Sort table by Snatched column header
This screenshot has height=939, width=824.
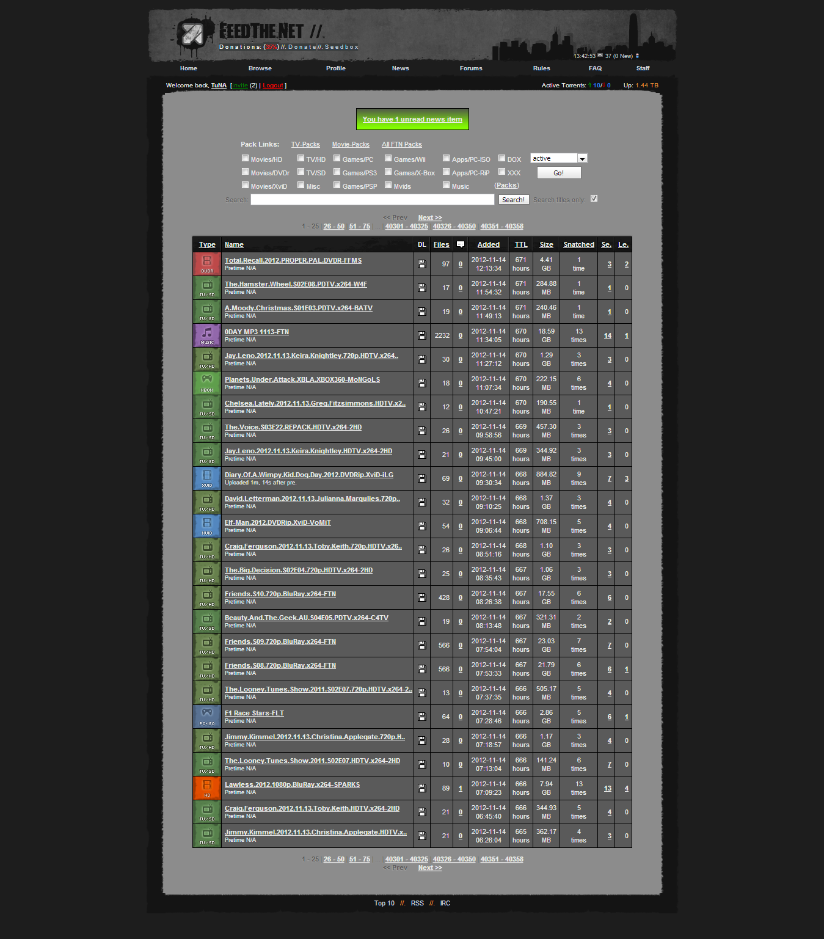coord(578,244)
